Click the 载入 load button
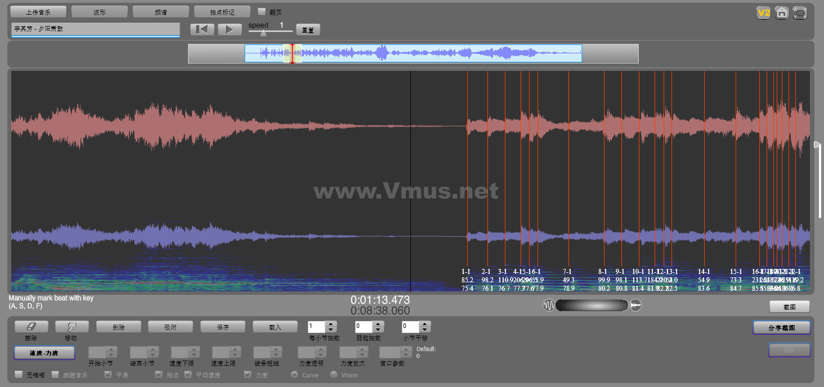Viewport: 824px width, 387px height. [x=275, y=326]
